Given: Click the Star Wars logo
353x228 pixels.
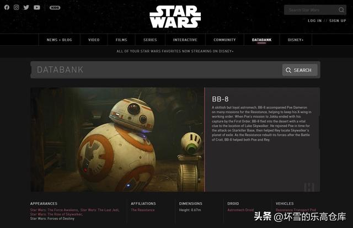Looking at the screenshot, I should (175, 17).
